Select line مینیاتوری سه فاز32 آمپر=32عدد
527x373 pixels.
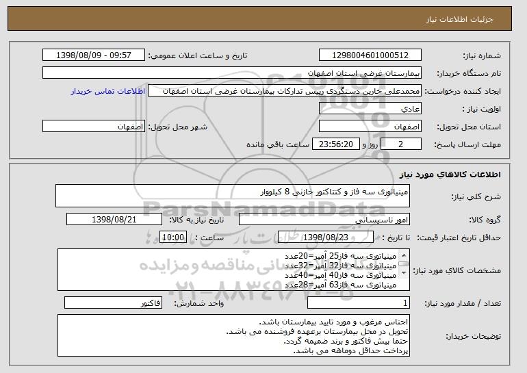click(340, 266)
